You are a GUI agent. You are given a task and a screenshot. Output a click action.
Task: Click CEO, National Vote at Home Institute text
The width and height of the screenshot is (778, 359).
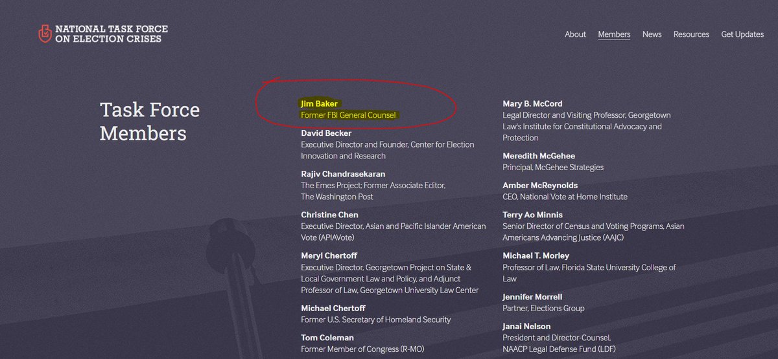(x=565, y=197)
